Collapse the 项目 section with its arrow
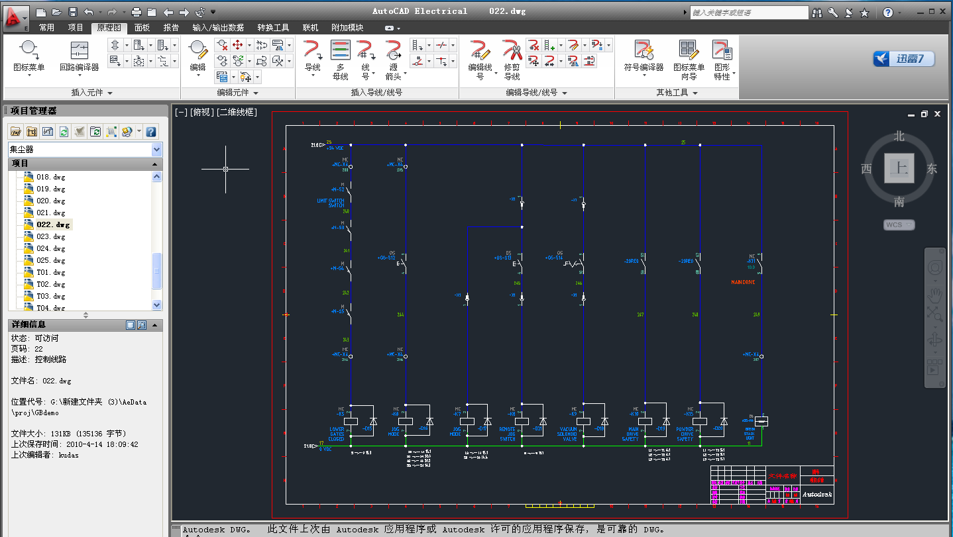The width and height of the screenshot is (953, 537). click(154, 164)
